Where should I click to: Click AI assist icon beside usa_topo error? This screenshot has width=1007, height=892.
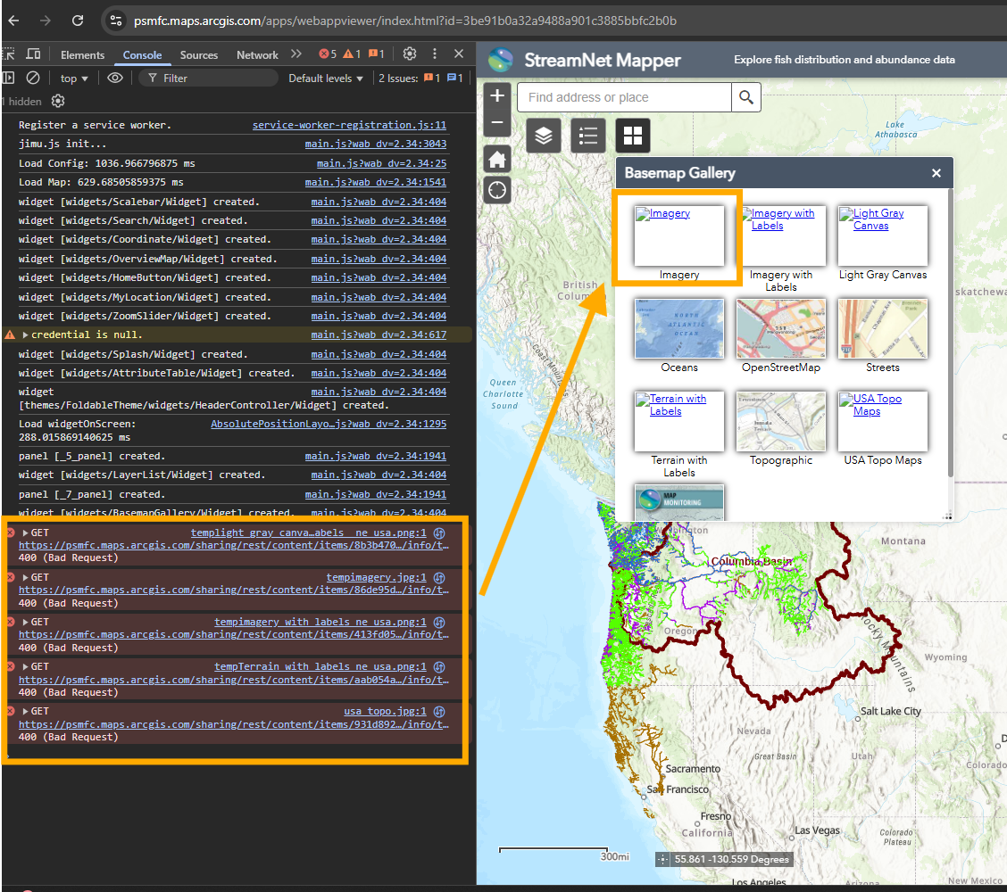(x=439, y=711)
